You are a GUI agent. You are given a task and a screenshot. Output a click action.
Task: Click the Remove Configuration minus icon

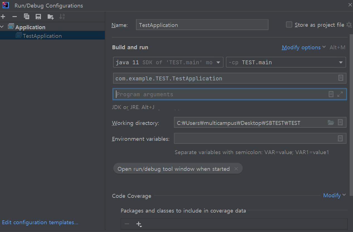[x=15, y=17]
